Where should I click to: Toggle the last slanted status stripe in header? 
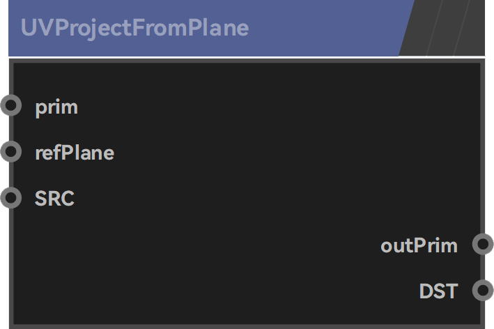[472, 28]
